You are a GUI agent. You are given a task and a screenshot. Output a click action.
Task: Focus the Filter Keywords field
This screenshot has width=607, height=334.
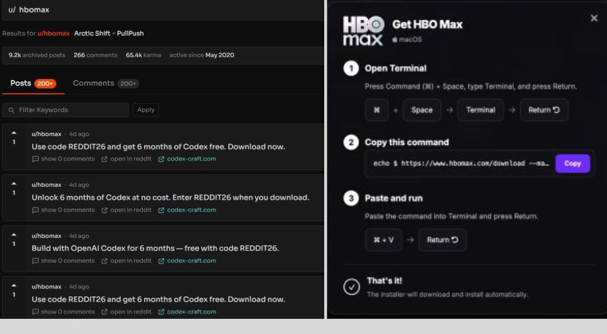pos(65,110)
